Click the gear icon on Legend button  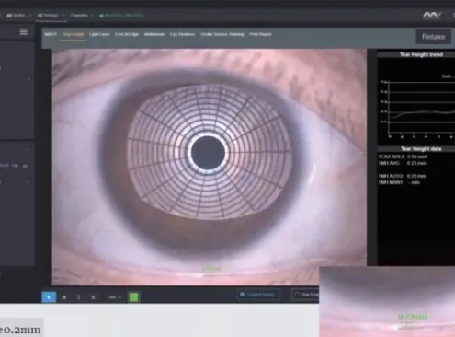point(242,295)
